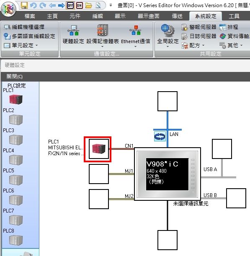250x256 pixels.
Task: Switch to the 顯示畫面 tab
Action: click(149, 16)
